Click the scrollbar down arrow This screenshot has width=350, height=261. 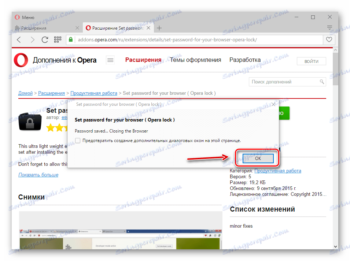pos(335,246)
